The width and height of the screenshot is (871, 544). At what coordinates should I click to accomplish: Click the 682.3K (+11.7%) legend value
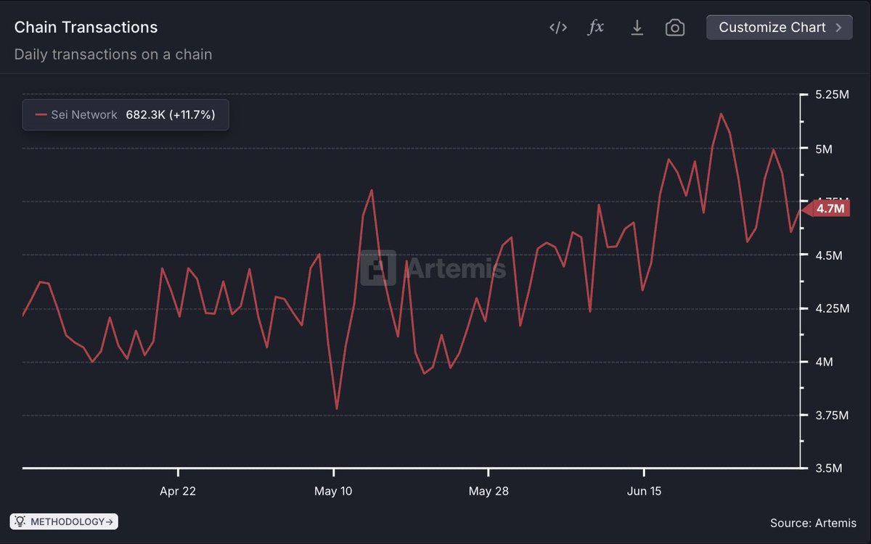[171, 115]
